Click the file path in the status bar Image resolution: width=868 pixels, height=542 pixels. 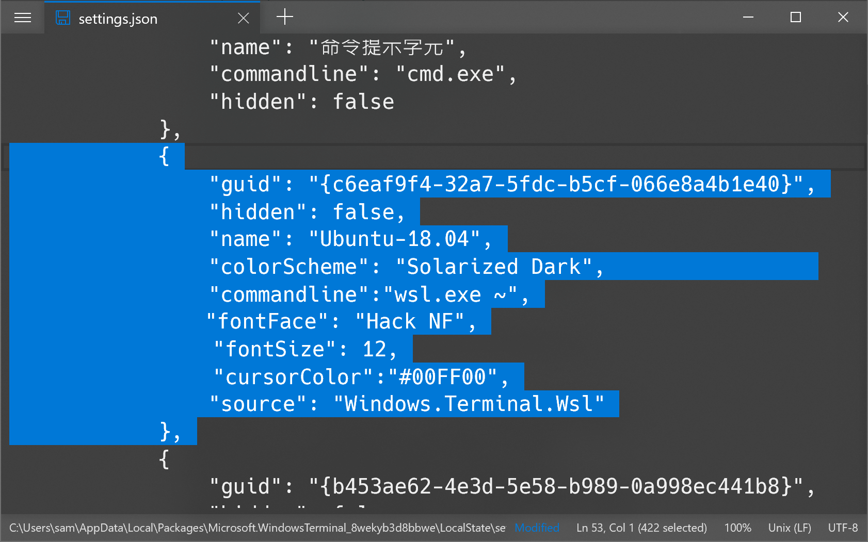(253, 528)
